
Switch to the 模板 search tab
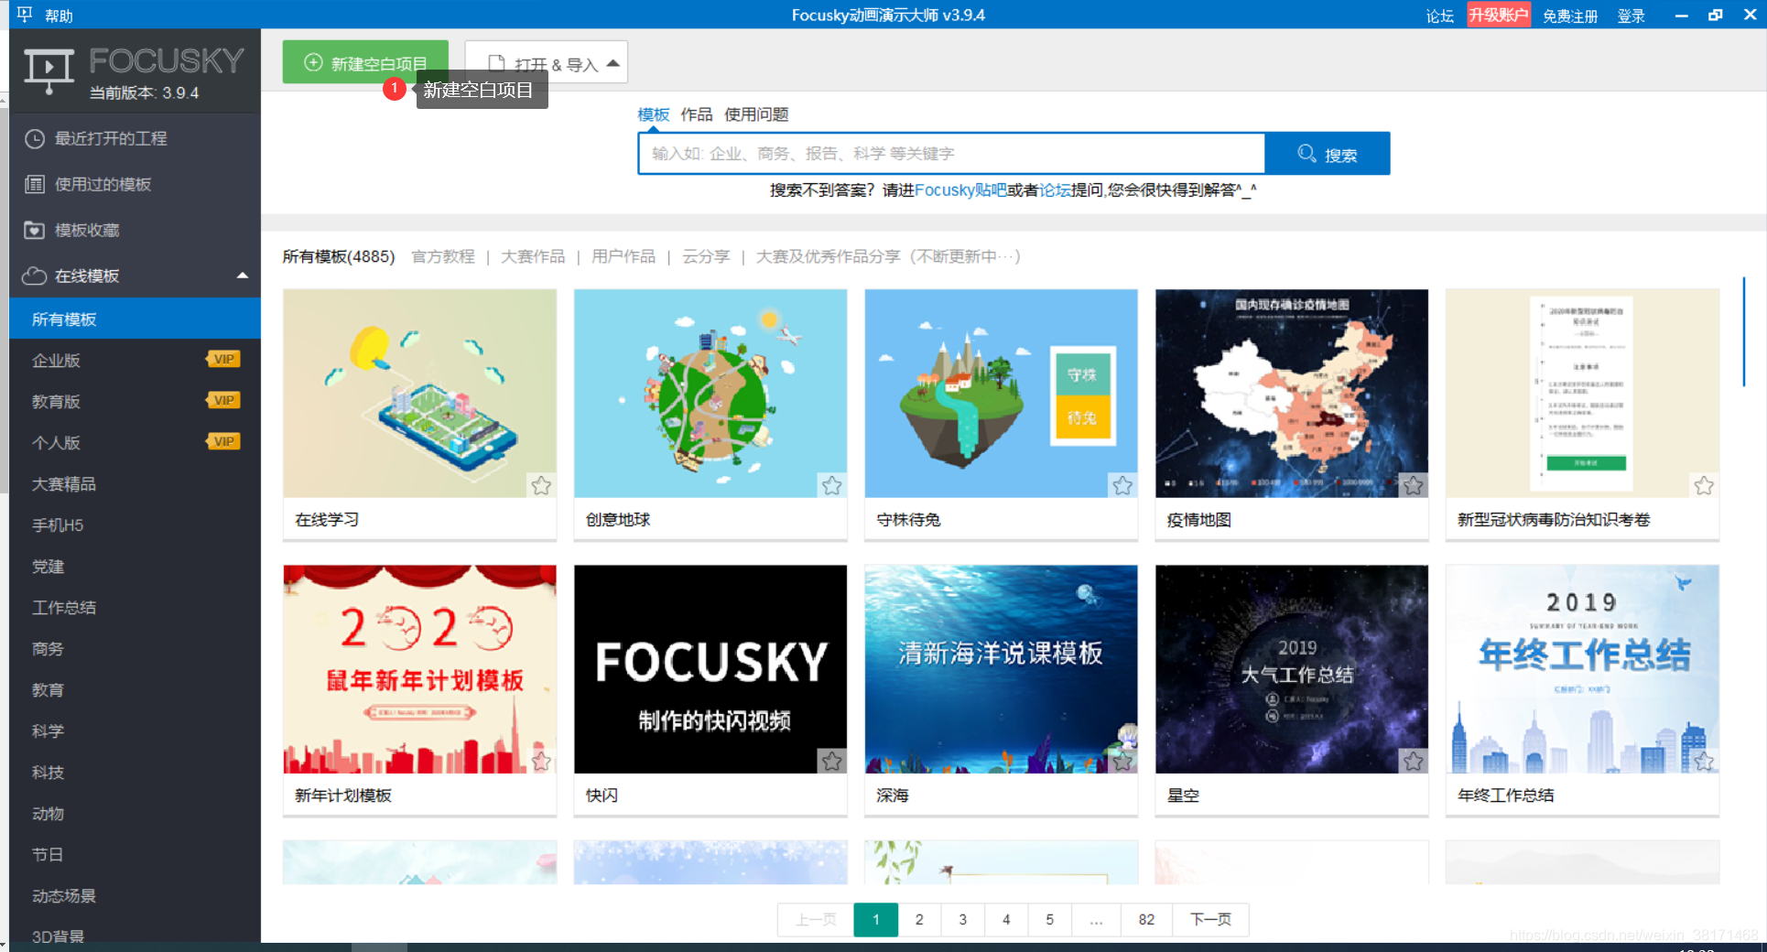click(654, 114)
